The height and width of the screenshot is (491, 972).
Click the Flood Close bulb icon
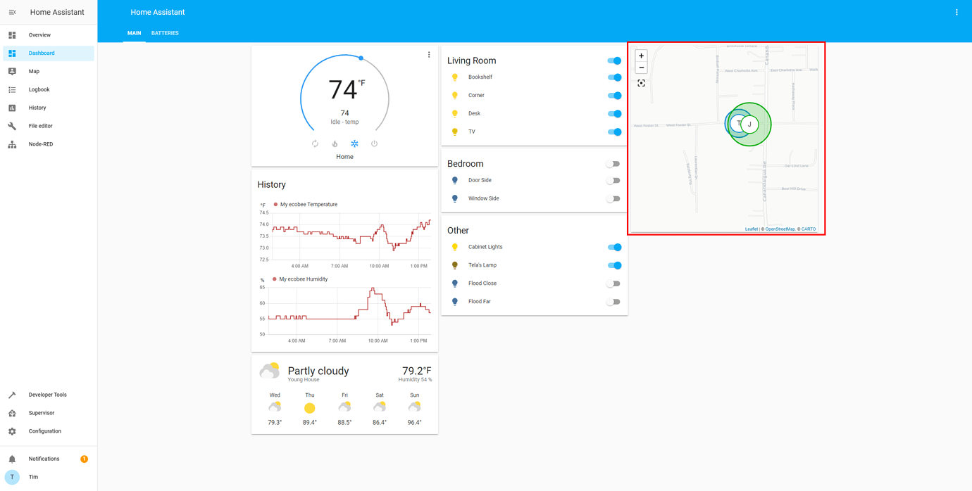(x=454, y=283)
